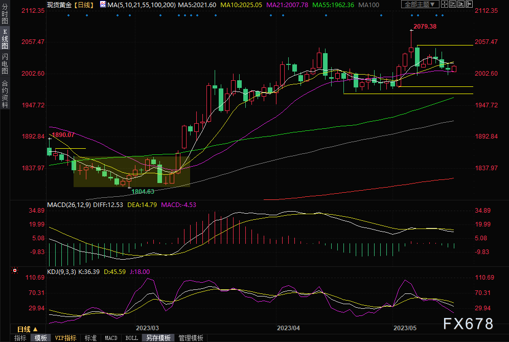Open the 合约资料 sidebar tab
The height and width of the screenshot is (342, 509).
(x=5, y=94)
